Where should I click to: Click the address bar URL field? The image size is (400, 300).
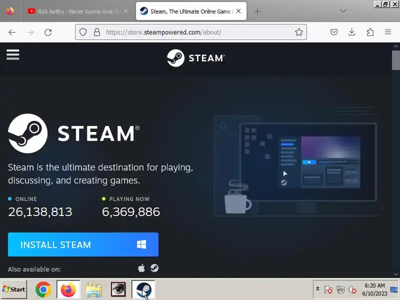coord(191,32)
